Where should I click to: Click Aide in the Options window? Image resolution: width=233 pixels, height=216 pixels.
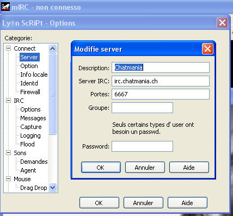tap(187, 203)
